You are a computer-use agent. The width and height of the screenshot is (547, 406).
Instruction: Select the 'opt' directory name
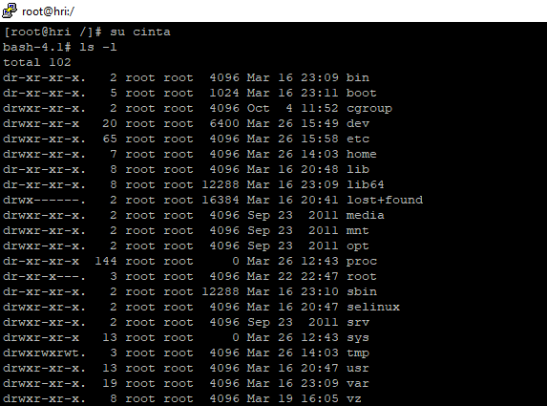tap(358, 246)
